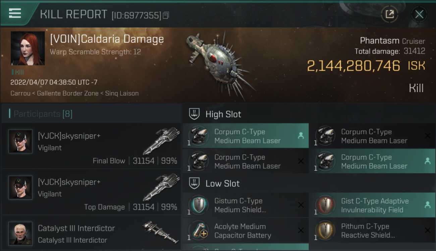Copy the kill report ID
Screen dimensions: 436x251
[166, 15]
